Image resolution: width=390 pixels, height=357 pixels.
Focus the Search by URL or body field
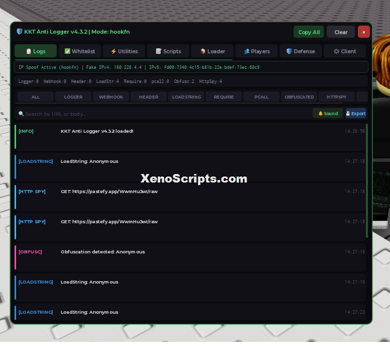tap(163, 114)
